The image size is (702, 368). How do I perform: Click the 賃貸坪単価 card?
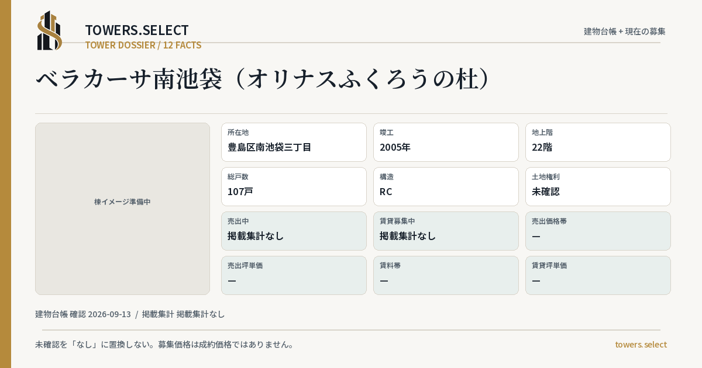[x=598, y=275]
